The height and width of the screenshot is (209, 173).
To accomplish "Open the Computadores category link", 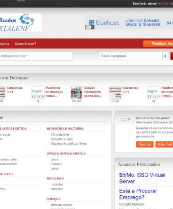I will (60, 134).
